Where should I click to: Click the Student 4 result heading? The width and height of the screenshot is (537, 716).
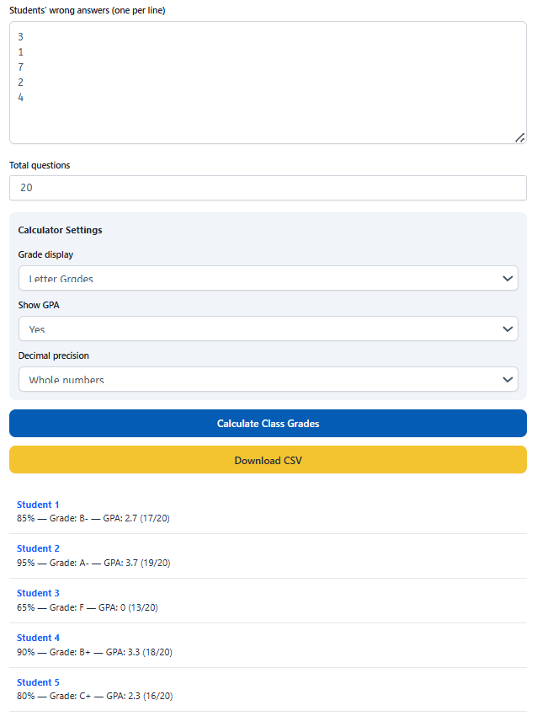pos(38,638)
